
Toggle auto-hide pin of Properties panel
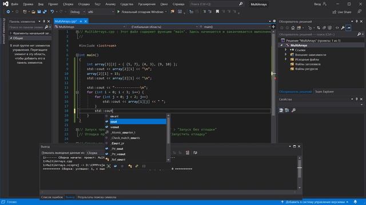357,99
